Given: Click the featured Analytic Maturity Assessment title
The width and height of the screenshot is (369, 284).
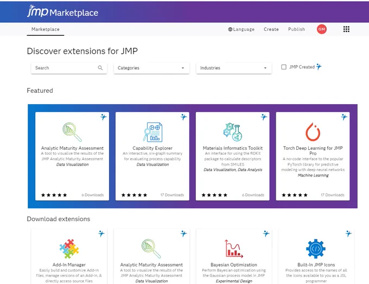Looking at the screenshot, I should pyautogui.click(x=72, y=148).
